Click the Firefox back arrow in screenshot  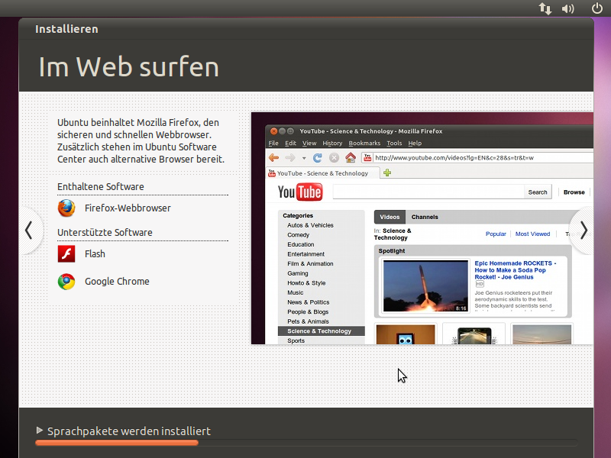[274, 158]
